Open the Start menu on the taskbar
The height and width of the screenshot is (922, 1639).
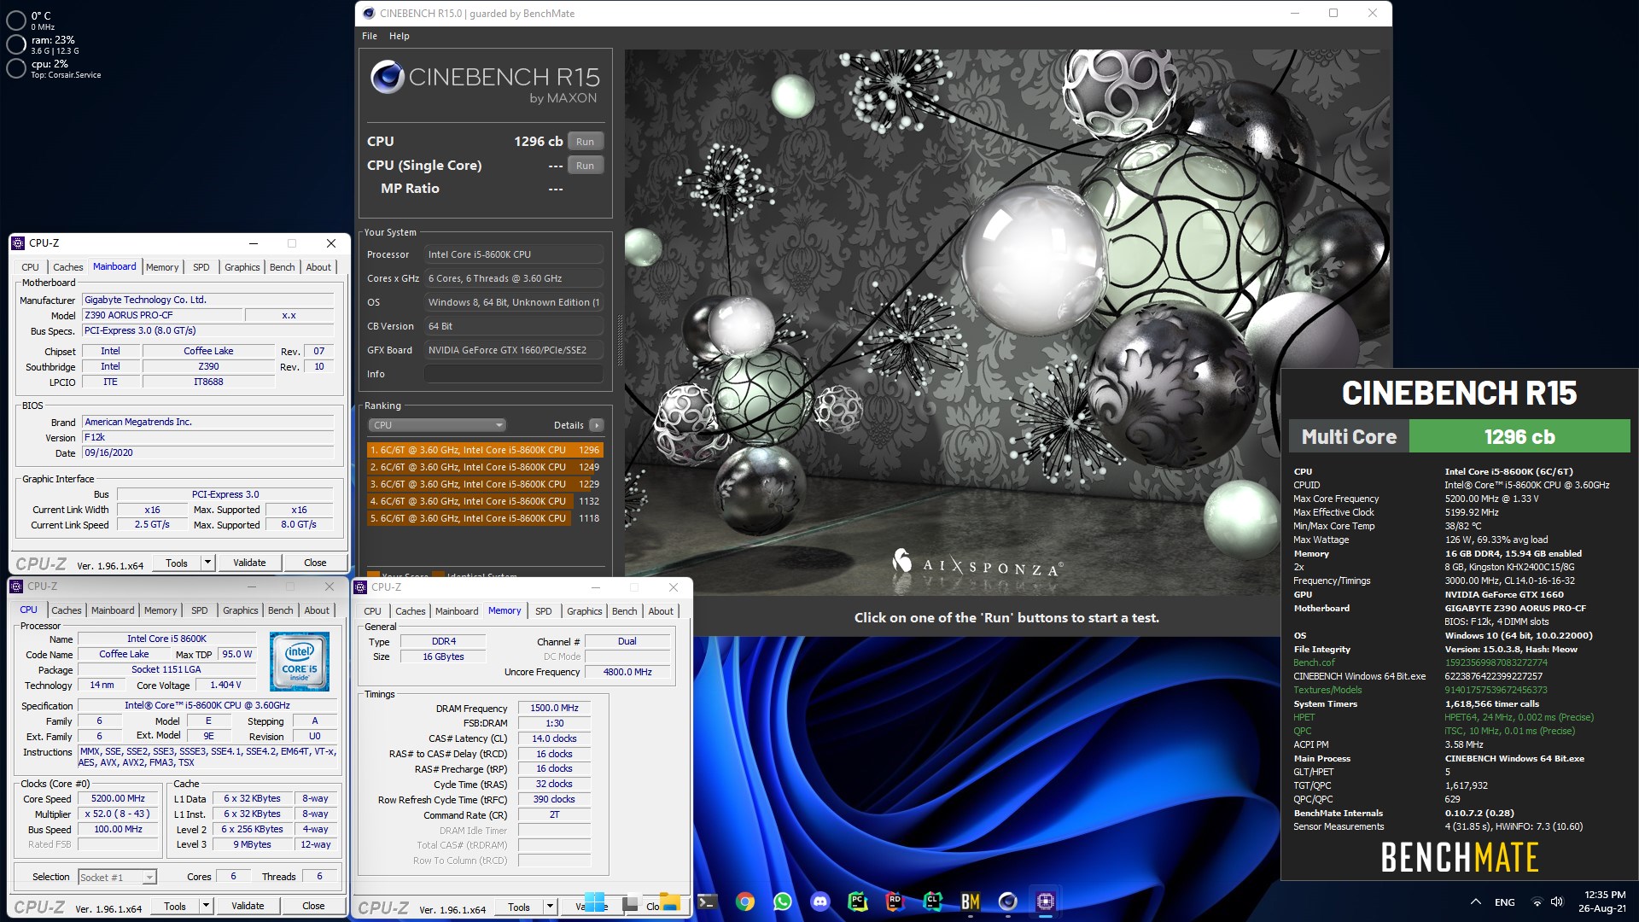point(595,902)
